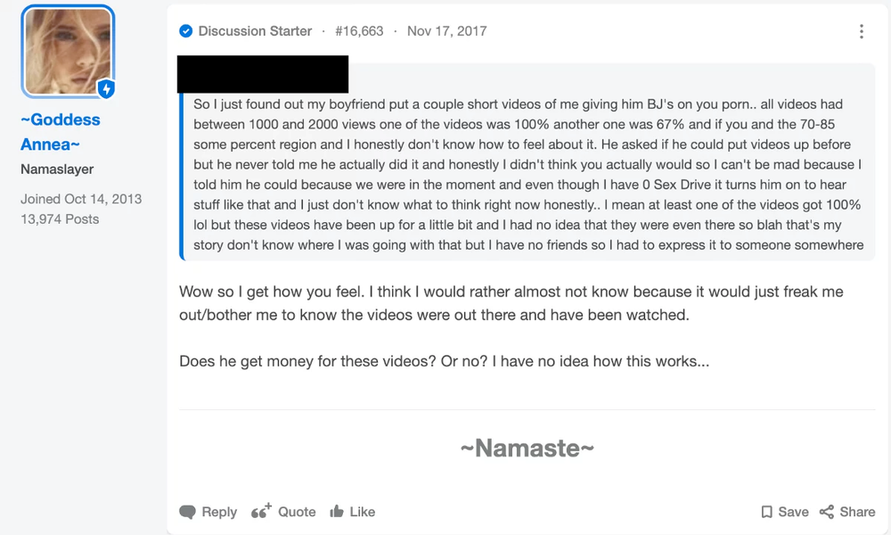Click the Quote marks icon
The width and height of the screenshot is (891, 535).
point(261,511)
